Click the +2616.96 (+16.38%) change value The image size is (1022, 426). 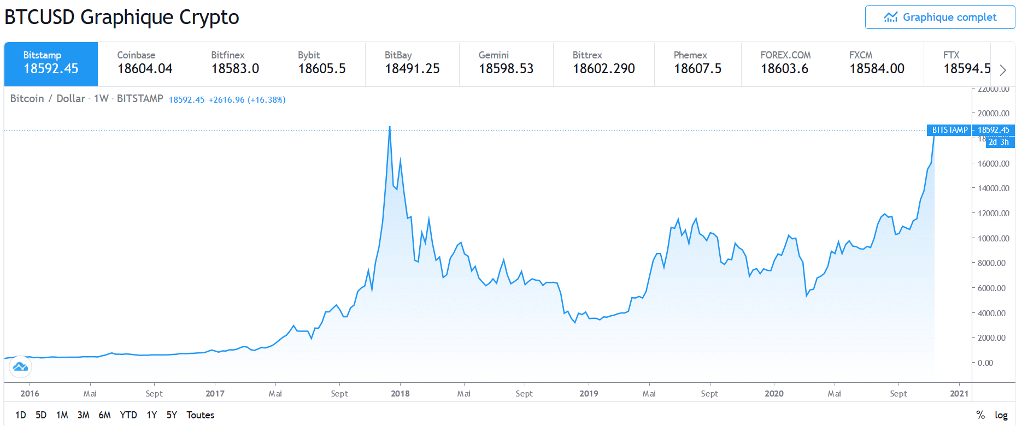pos(247,99)
